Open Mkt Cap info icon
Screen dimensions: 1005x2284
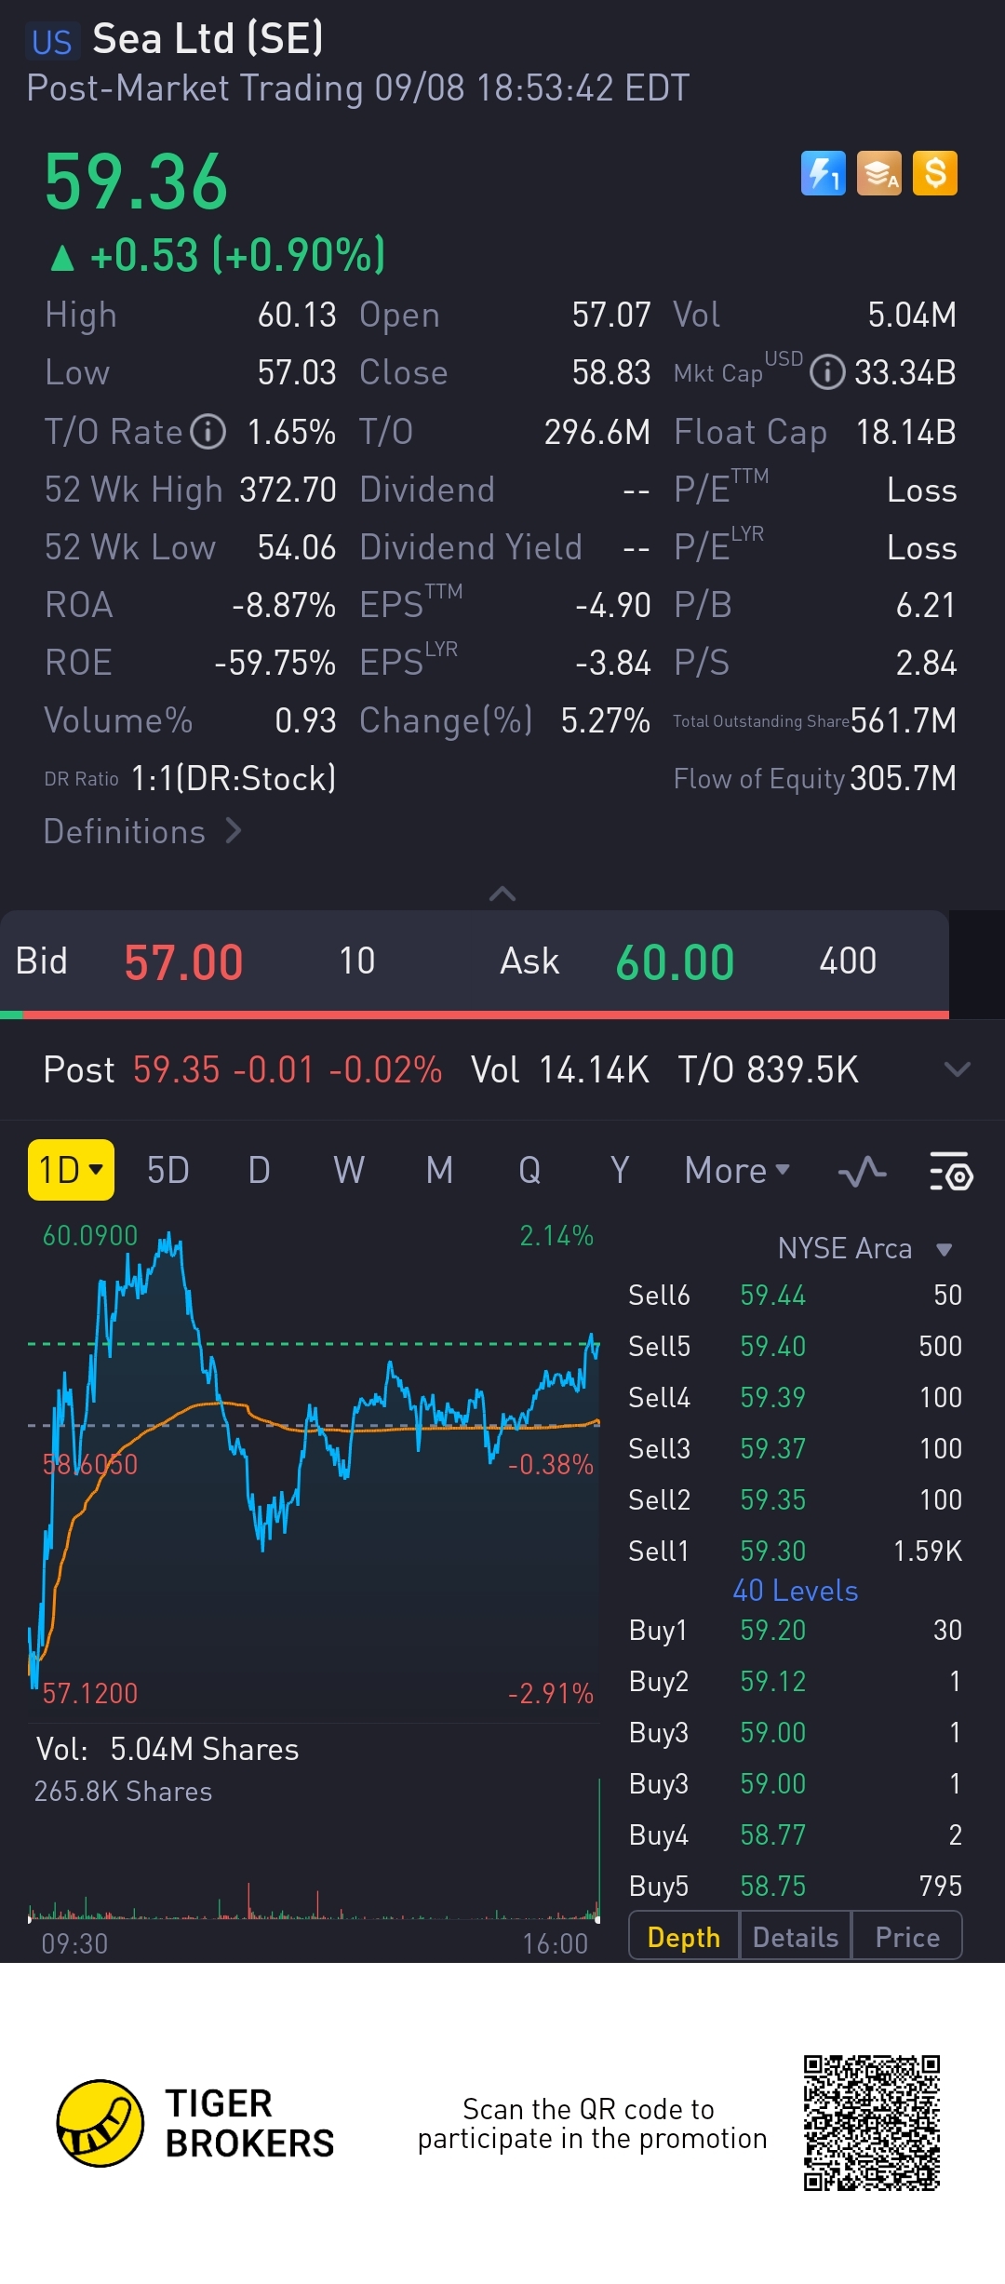826,373
